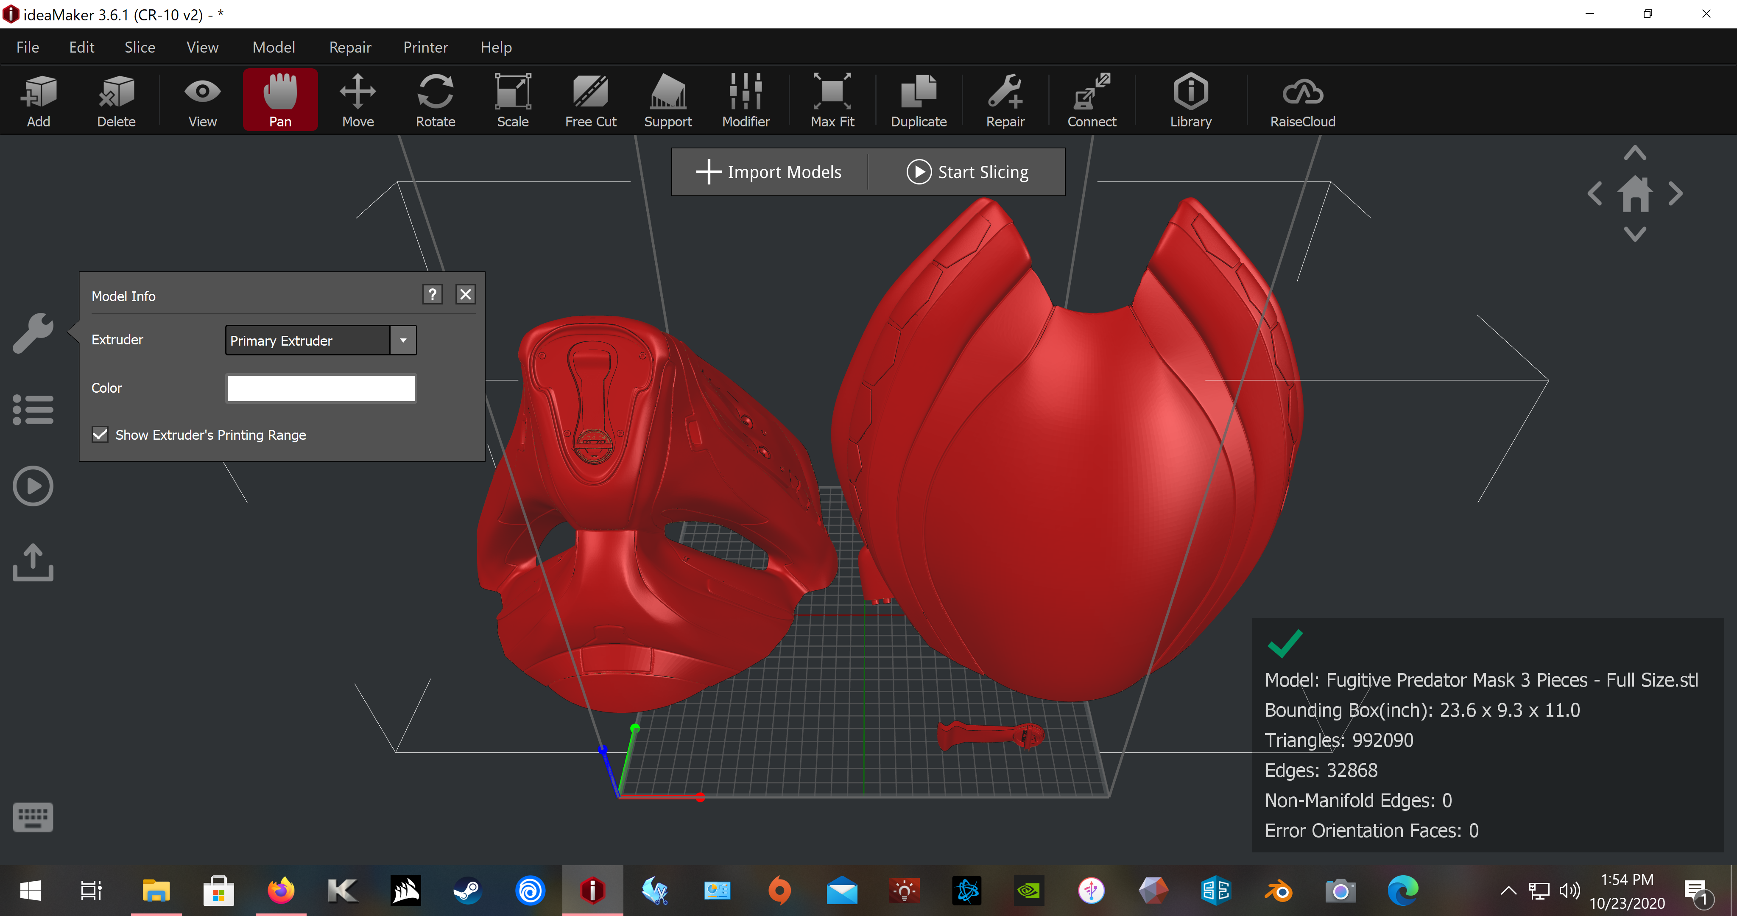Screen dimensions: 1737x916
Task: Click the right chevron view arrow
Action: (1676, 193)
